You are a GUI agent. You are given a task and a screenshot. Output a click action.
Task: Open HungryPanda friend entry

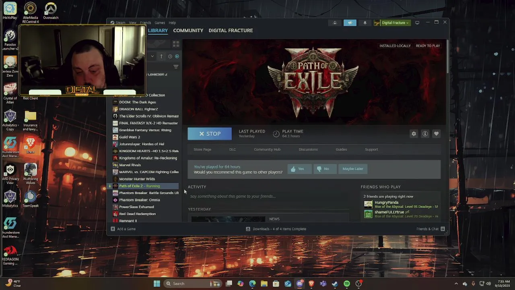[x=401, y=204]
